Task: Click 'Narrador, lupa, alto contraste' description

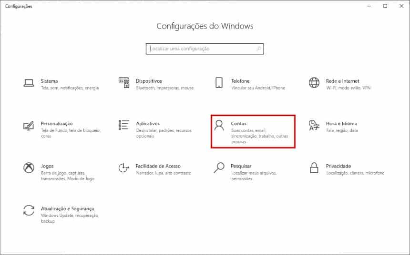Action: click(x=164, y=173)
